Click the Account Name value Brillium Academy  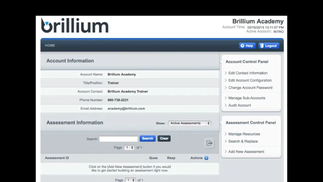tap(122, 74)
